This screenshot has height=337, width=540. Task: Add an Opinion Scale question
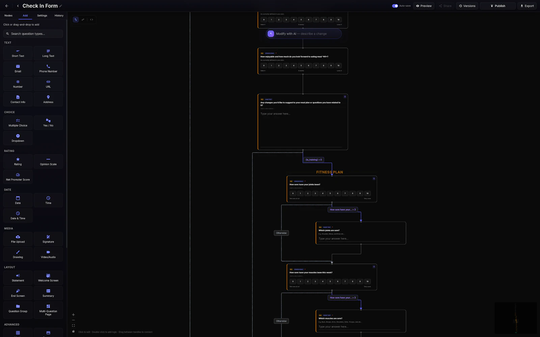[x=48, y=161]
